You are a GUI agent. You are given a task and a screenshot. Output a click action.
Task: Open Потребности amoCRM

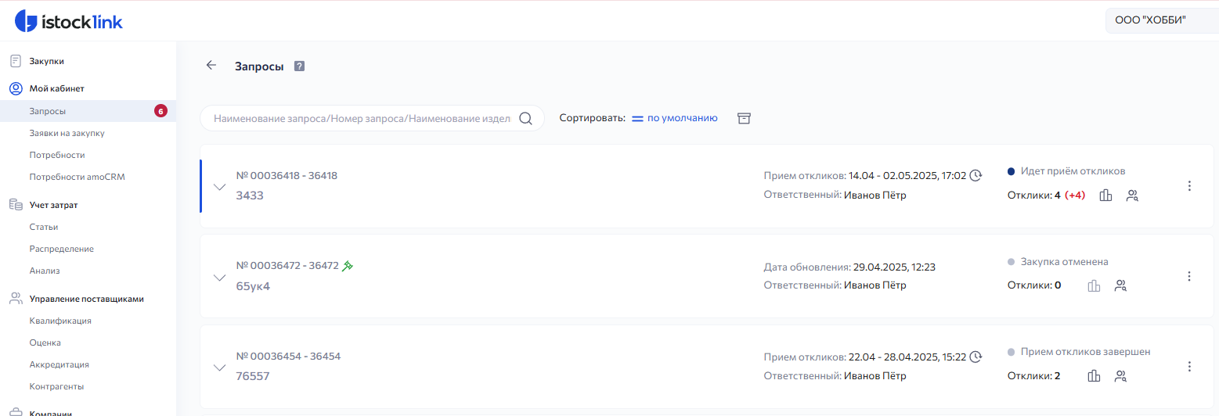click(x=77, y=177)
